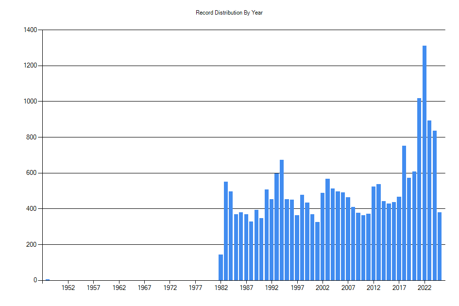Click x-axis label 1957
The image size is (459, 306).
tap(93, 288)
